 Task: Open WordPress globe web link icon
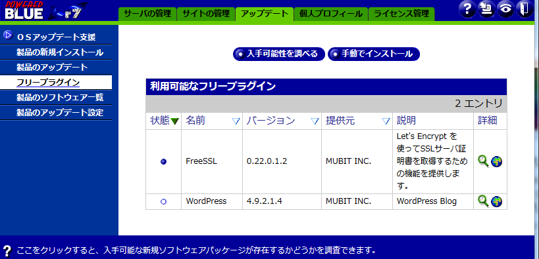click(x=496, y=201)
